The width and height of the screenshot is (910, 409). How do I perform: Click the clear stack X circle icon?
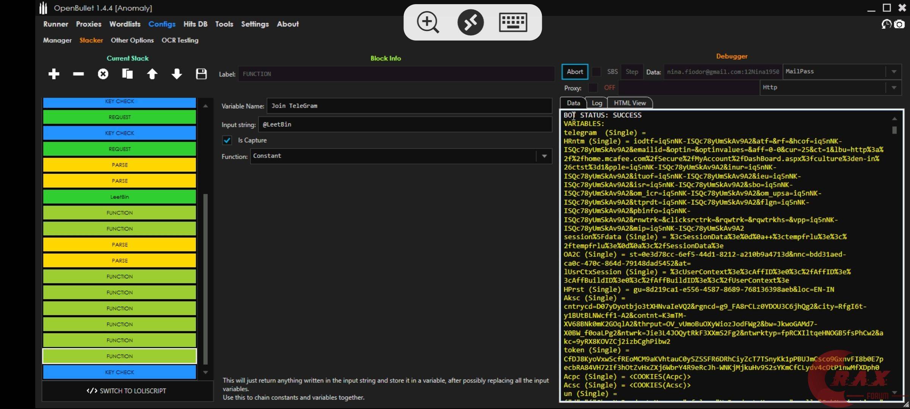pyautogui.click(x=103, y=74)
